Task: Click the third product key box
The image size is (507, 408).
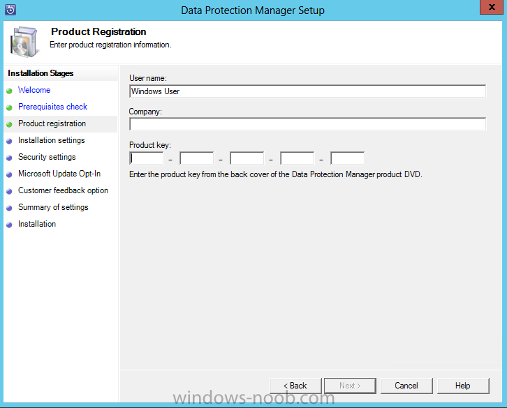Action: click(x=247, y=158)
